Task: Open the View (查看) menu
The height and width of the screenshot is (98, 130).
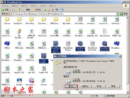Action: coord(24,6)
